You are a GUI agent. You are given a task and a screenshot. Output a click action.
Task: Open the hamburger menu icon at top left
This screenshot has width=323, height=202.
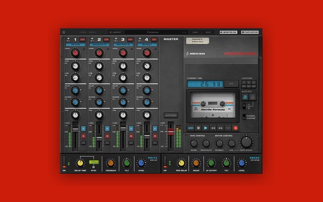click(64, 32)
